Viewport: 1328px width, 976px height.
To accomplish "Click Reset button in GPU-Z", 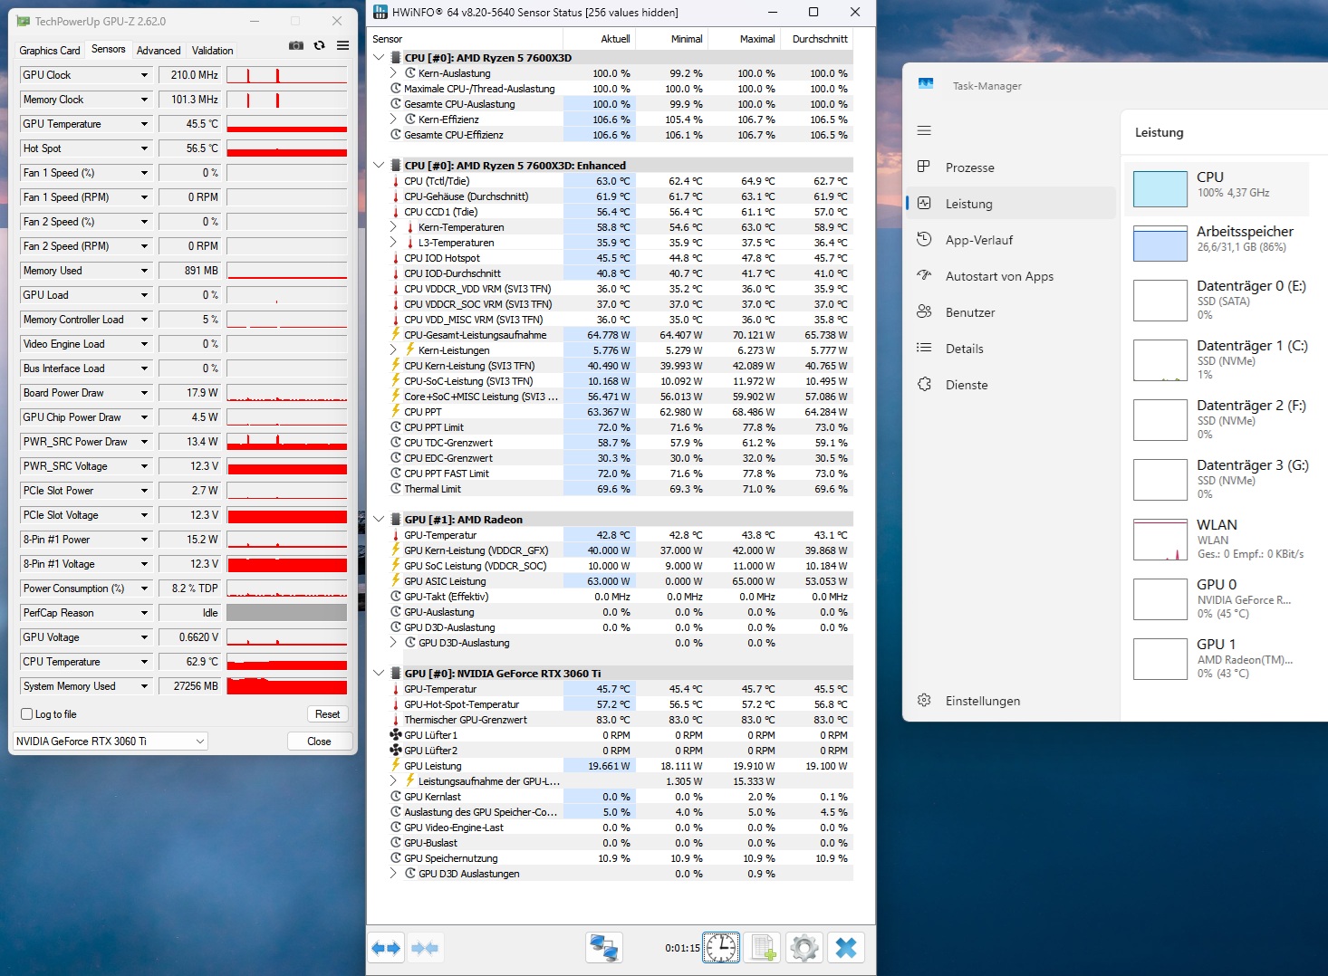I will coord(328,714).
